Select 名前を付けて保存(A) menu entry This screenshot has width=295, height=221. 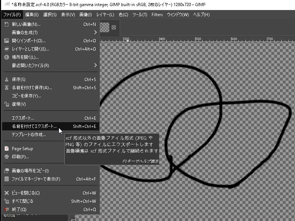[32, 88]
